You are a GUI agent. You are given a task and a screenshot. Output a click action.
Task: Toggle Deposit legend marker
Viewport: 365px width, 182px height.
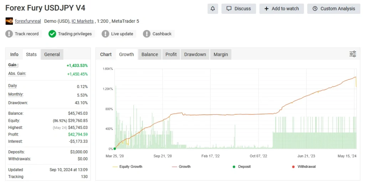click(242, 167)
